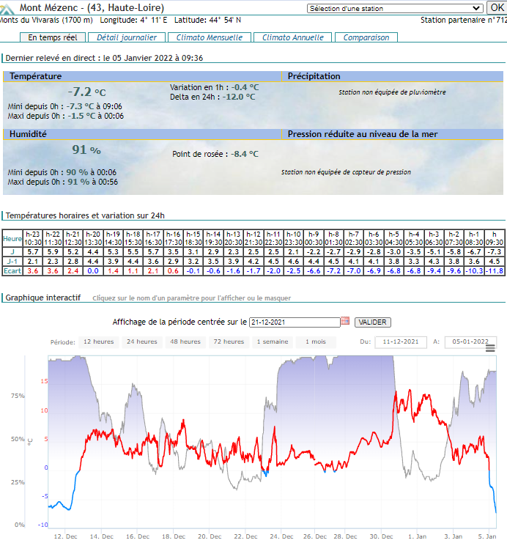Click the Heure row header in table
507x543 pixels.
pos(12,239)
